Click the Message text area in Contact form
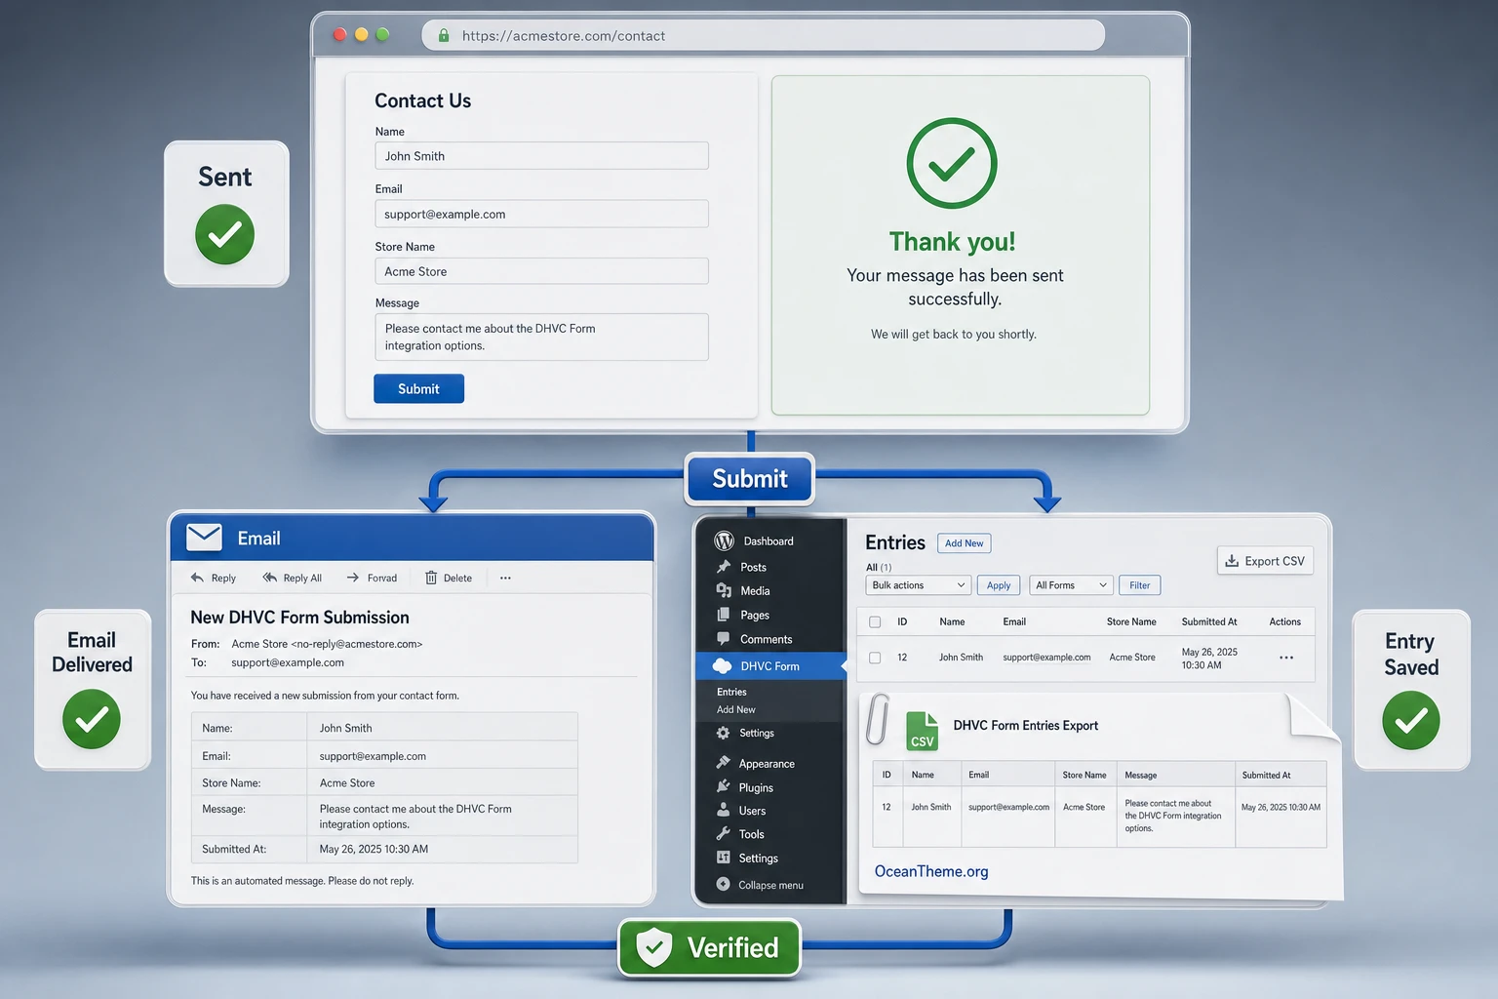Image resolution: width=1498 pixels, height=999 pixels. [541, 337]
